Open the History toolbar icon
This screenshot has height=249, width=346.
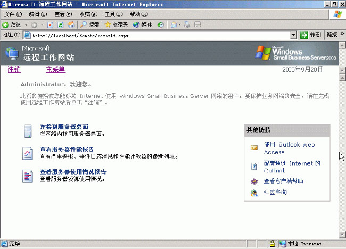coord(160,24)
